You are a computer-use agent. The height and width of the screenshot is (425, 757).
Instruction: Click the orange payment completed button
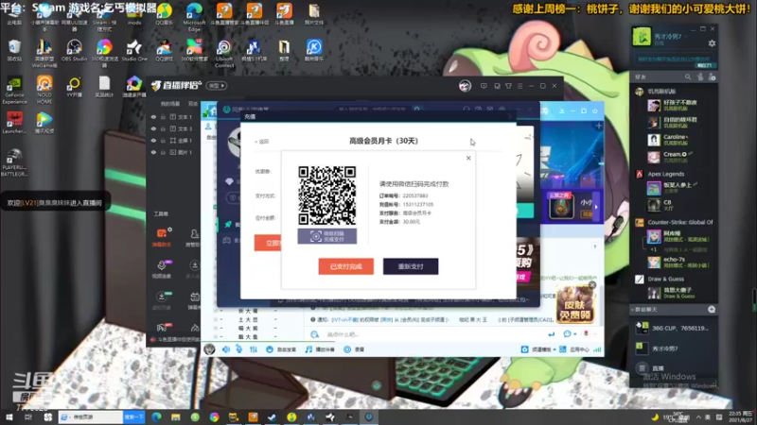click(x=345, y=266)
